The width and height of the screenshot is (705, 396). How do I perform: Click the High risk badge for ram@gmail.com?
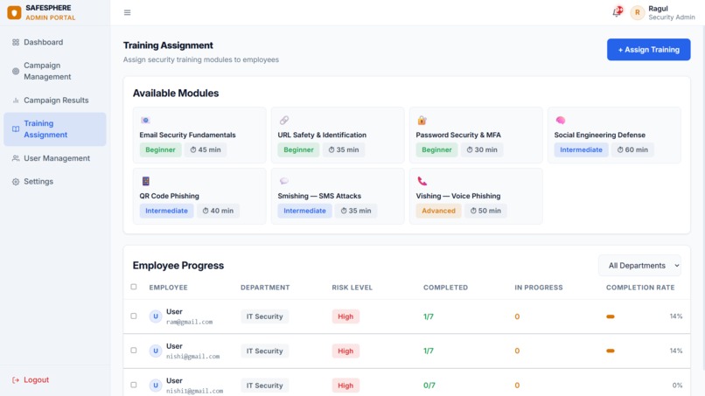click(346, 316)
